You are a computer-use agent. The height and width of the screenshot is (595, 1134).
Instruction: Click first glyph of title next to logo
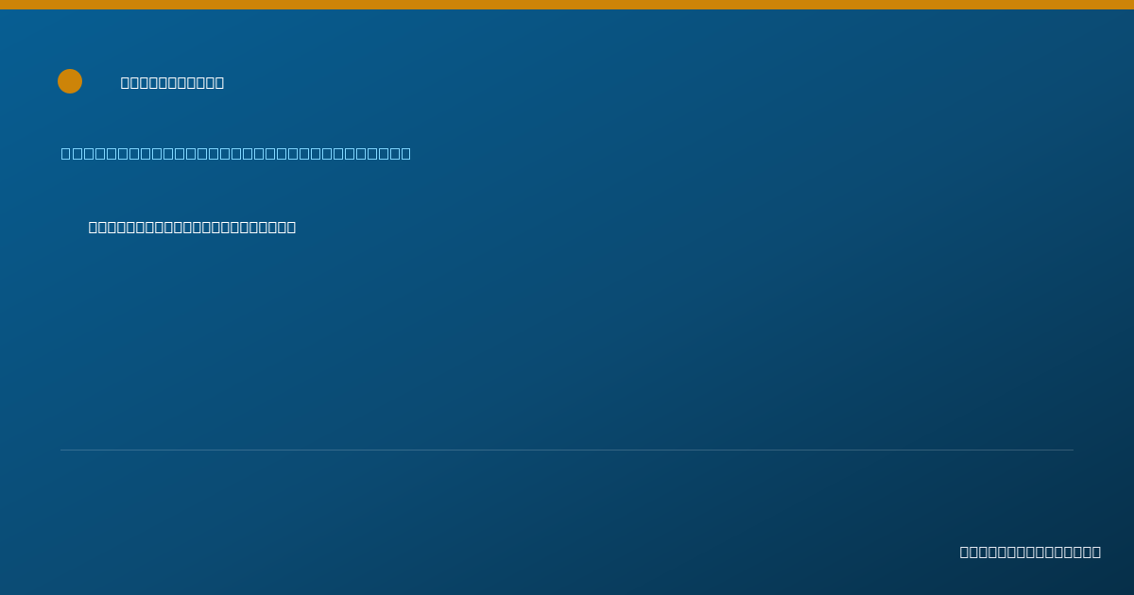tap(126, 83)
